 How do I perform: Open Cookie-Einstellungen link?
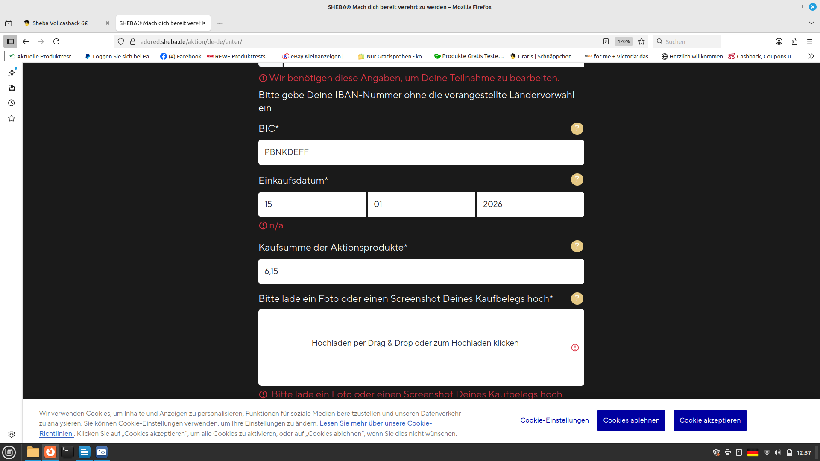point(554,420)
